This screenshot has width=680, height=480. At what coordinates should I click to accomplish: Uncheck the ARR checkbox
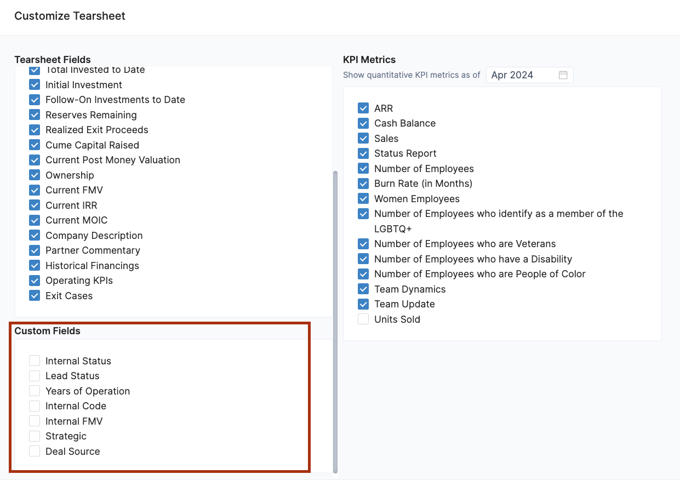[x=363, y=108]
